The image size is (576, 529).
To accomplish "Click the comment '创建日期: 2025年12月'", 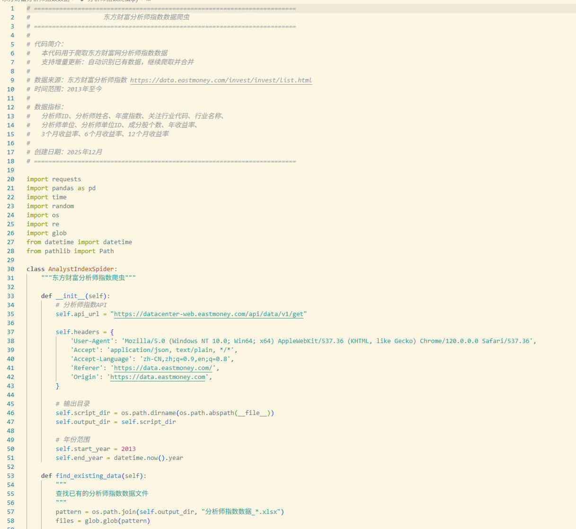I will (68, 152).
